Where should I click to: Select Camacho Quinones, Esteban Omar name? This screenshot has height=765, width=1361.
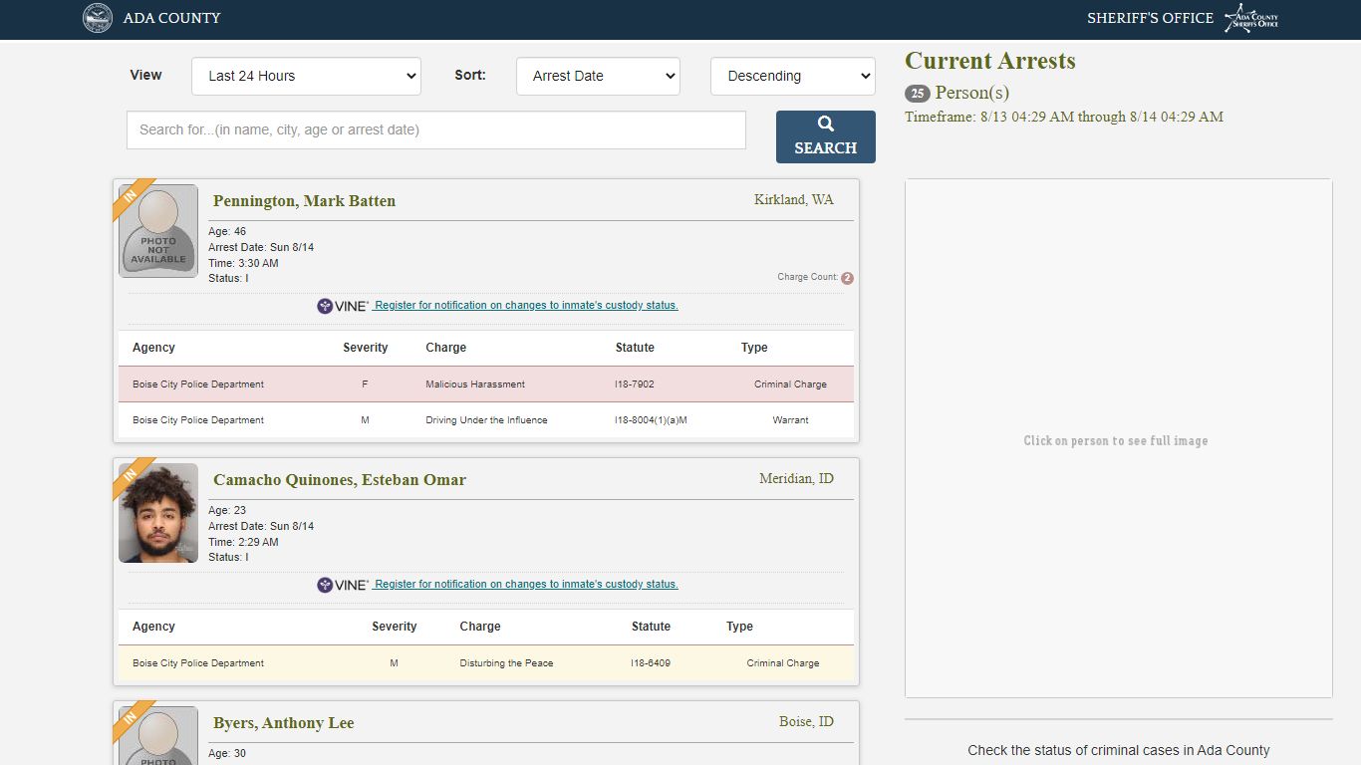click(340, 480)
